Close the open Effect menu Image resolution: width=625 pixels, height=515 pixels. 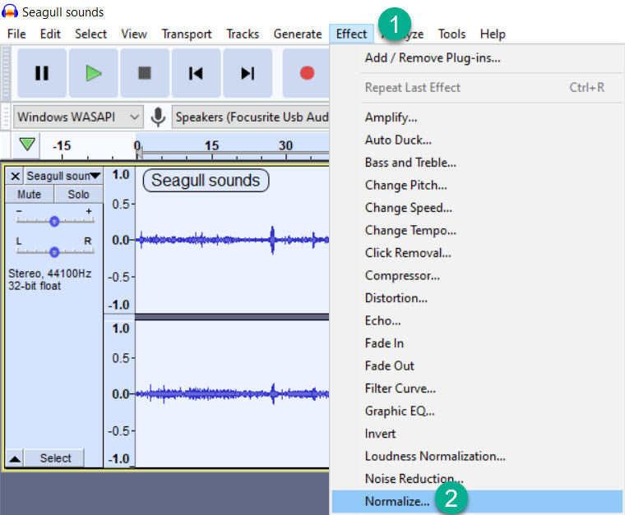(x=351, y=34)
